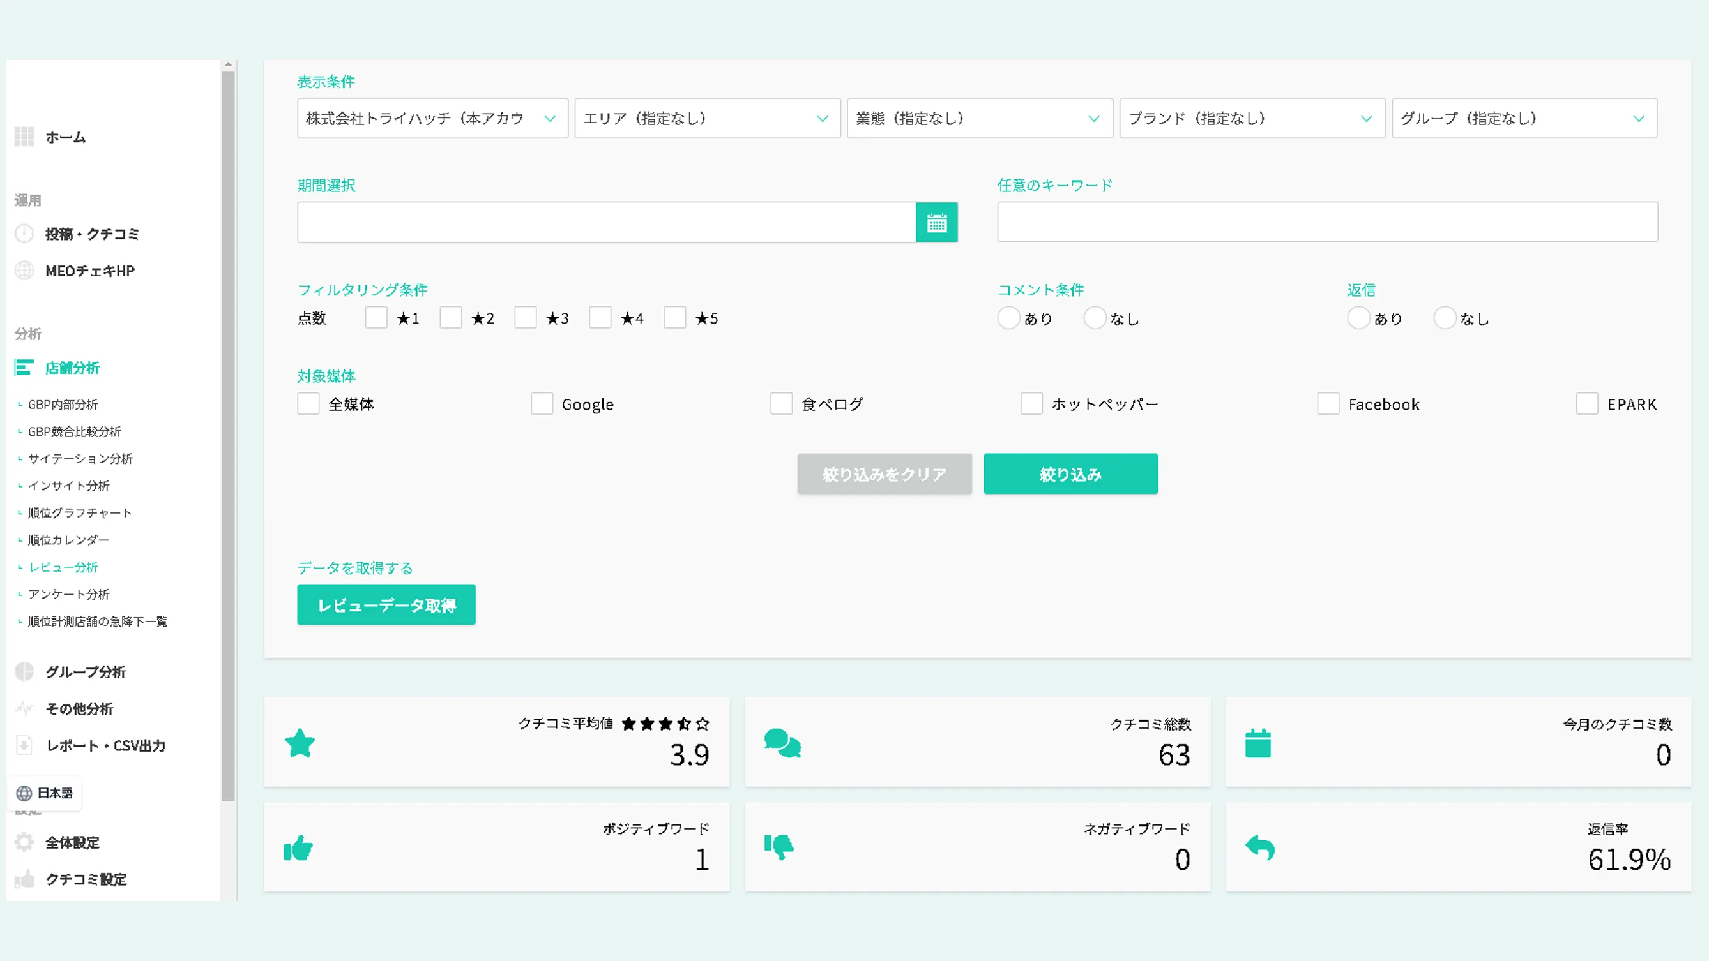
Task: Expand the エリア（指定なし）dropdown
Action: click(707, 119)
